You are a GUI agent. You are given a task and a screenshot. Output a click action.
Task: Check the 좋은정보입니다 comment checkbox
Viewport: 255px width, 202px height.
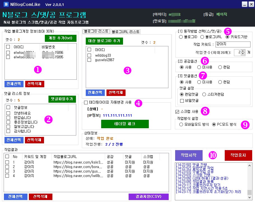8,122
